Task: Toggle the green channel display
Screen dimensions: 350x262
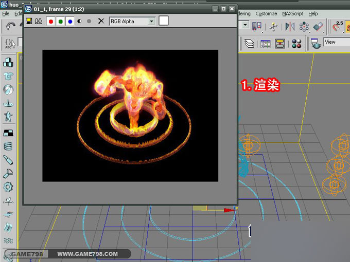Action: [x=60, y=21]
